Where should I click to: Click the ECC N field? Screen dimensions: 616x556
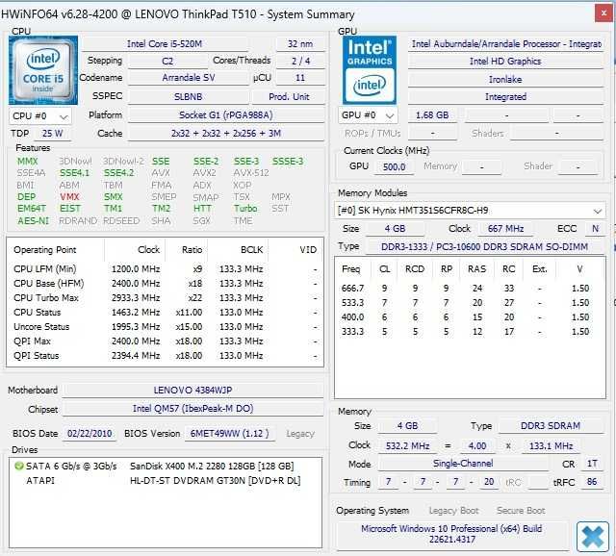point(595,229)
